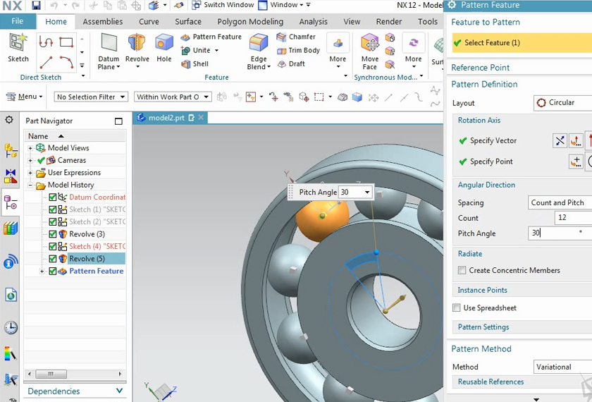Screen dimensions: 592x402
Task: Click the Pitch Angle input field in dialog
Action: point(557,233)
